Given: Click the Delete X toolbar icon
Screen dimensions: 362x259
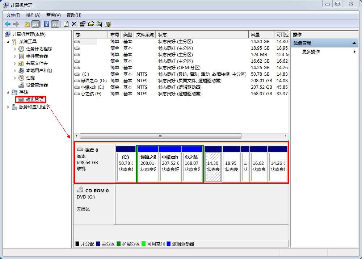Looking at the screenshot, I should pyautogui.click(x=74, y=24).
